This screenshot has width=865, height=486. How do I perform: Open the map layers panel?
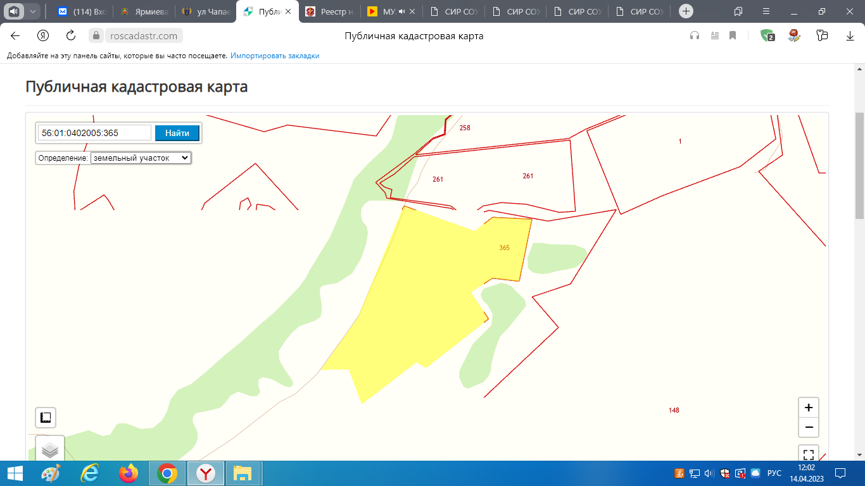point(50,450)
